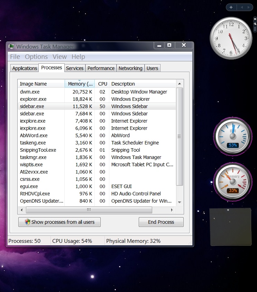
Task: Select the dwm.exe process row
Action: point(97,92)
